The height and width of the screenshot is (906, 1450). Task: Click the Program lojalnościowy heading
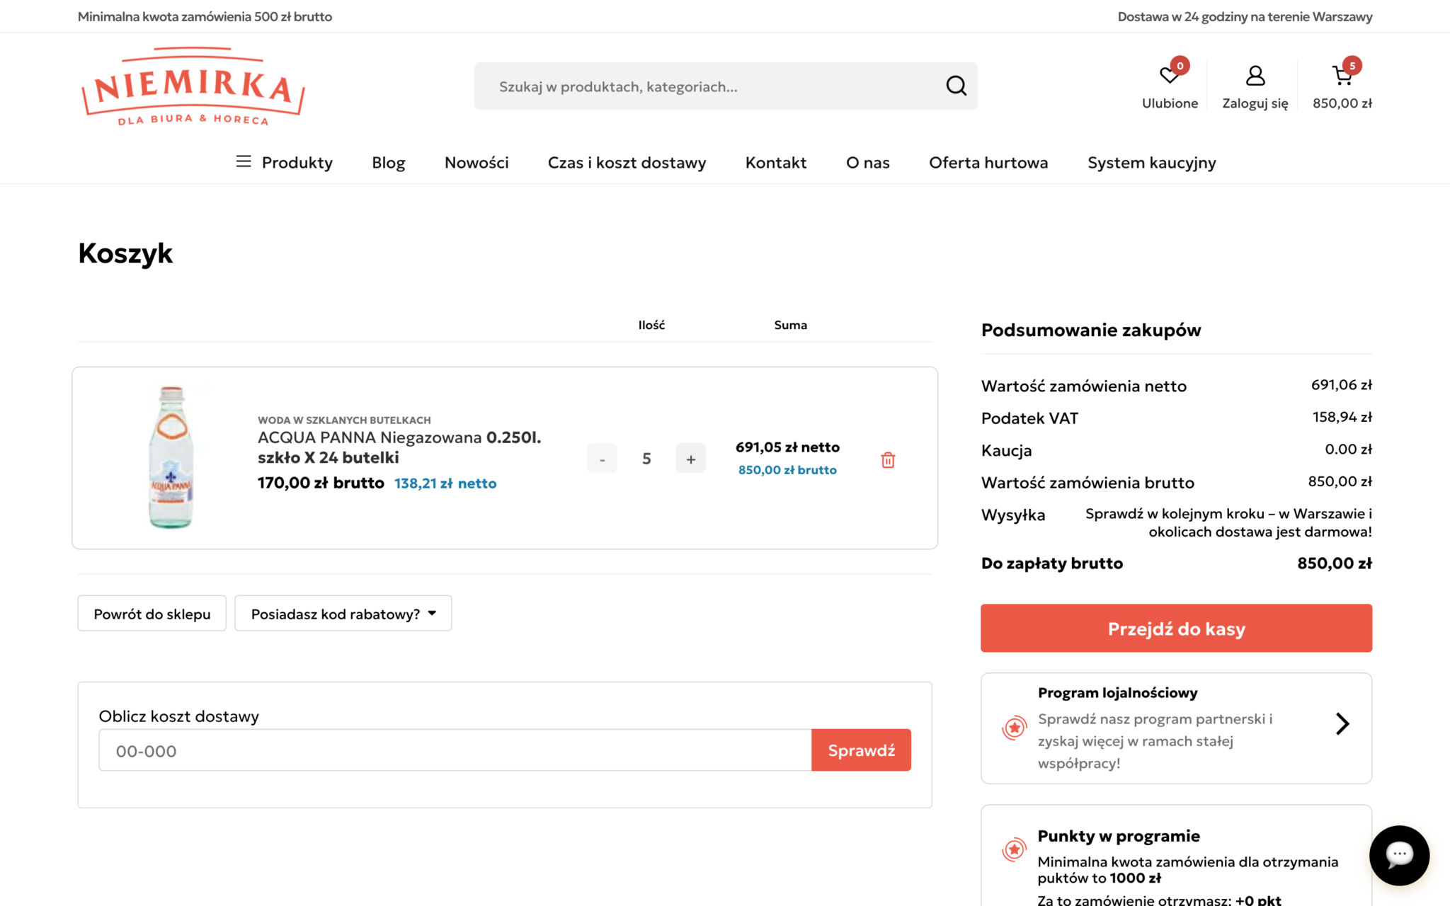[1117, 693]
